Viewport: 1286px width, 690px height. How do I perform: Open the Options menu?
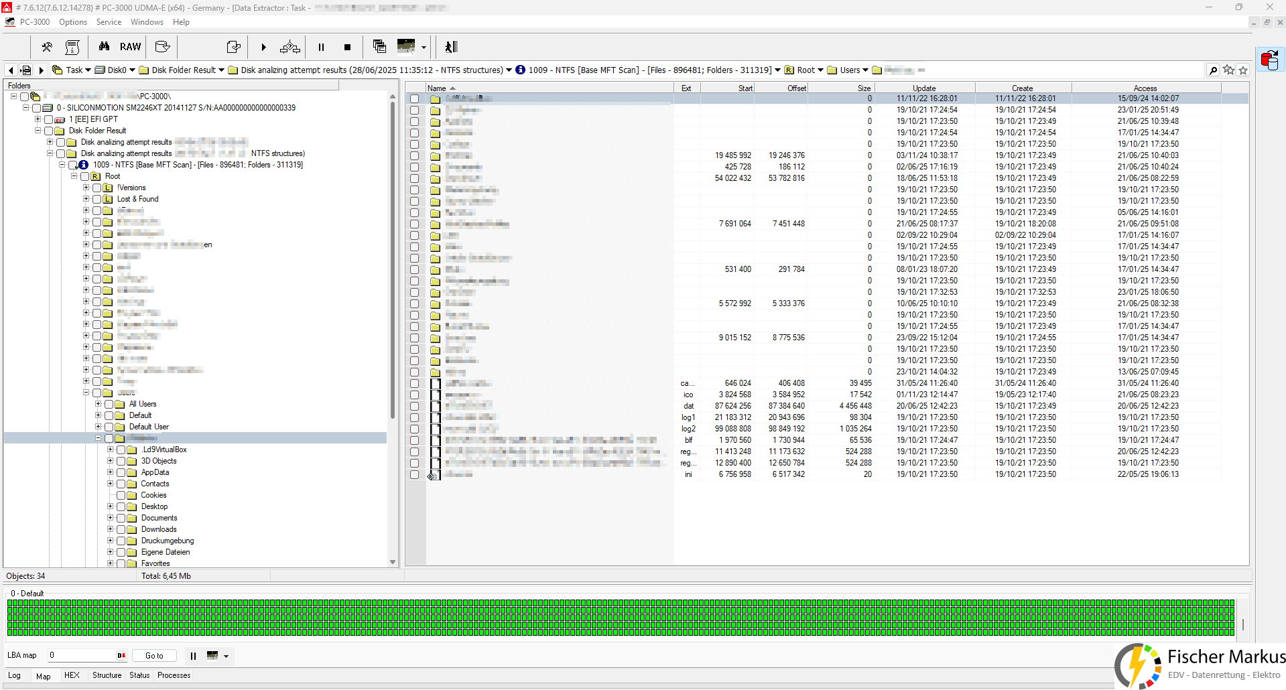coord(73,22)
